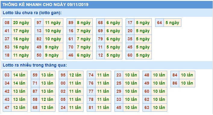Click the heading 'Lotto lâu chưa ra (lotto gan):'
Screen dimensions: 213x115
[x=32, y=13]
